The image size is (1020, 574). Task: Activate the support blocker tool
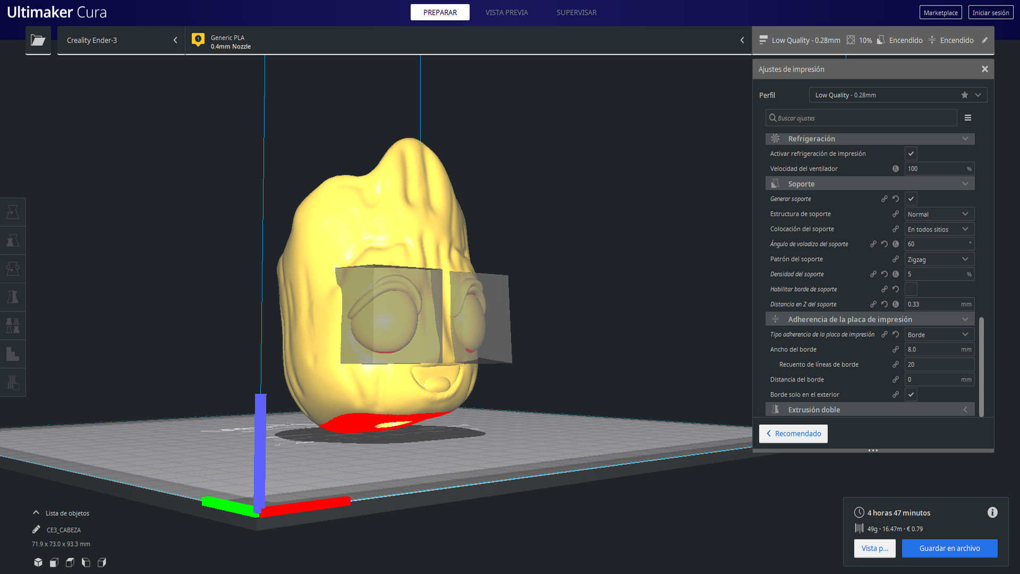(13, 354)
